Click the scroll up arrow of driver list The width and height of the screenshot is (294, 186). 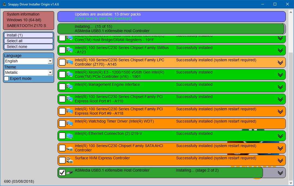point(291,12)
